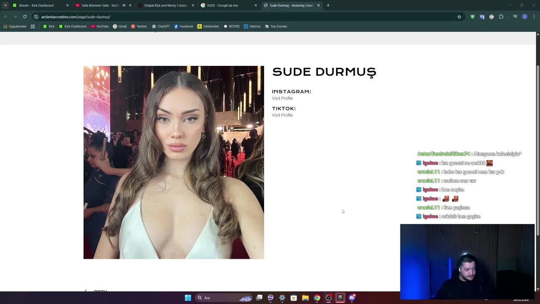The height and width of the screenshot is (304, 540).
Task: Open the Facebook bookmark
Action: (184, 26)
